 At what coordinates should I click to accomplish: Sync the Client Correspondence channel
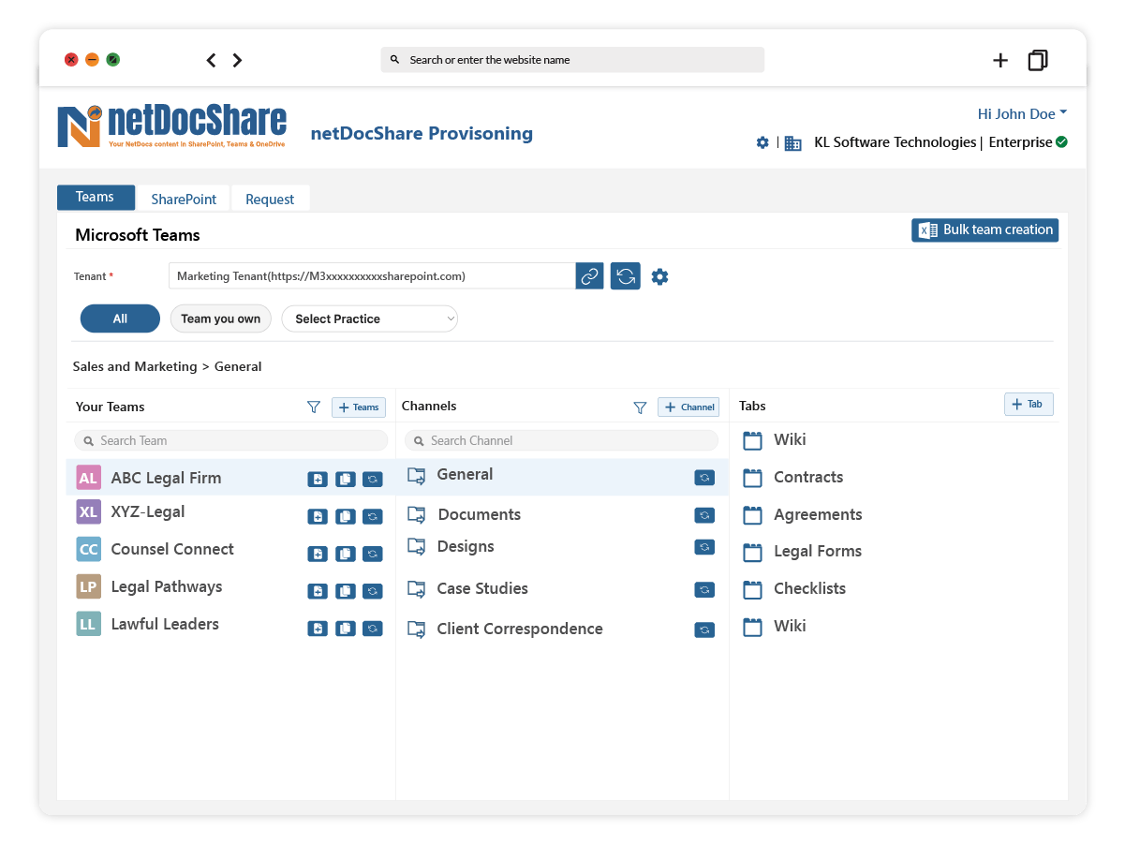click(704, 630)
